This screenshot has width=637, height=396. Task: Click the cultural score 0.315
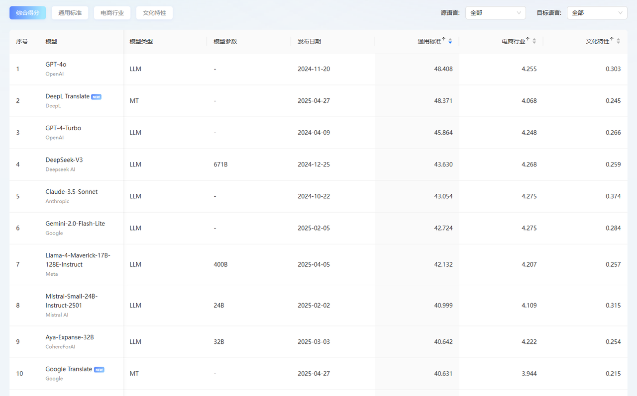point(613,306)
